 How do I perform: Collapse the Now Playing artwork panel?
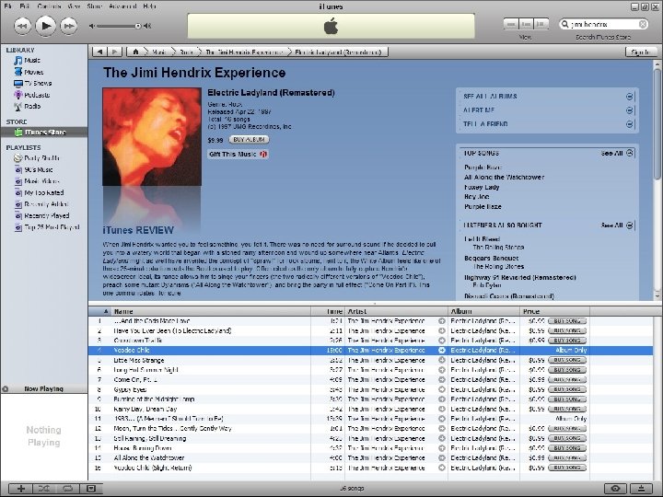(6, 388)
